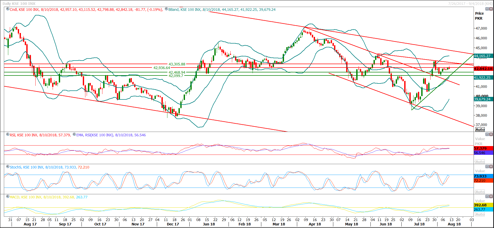Click the 41,922.25 middle band price tag
The image size is (494, 228).
(483, 78)
